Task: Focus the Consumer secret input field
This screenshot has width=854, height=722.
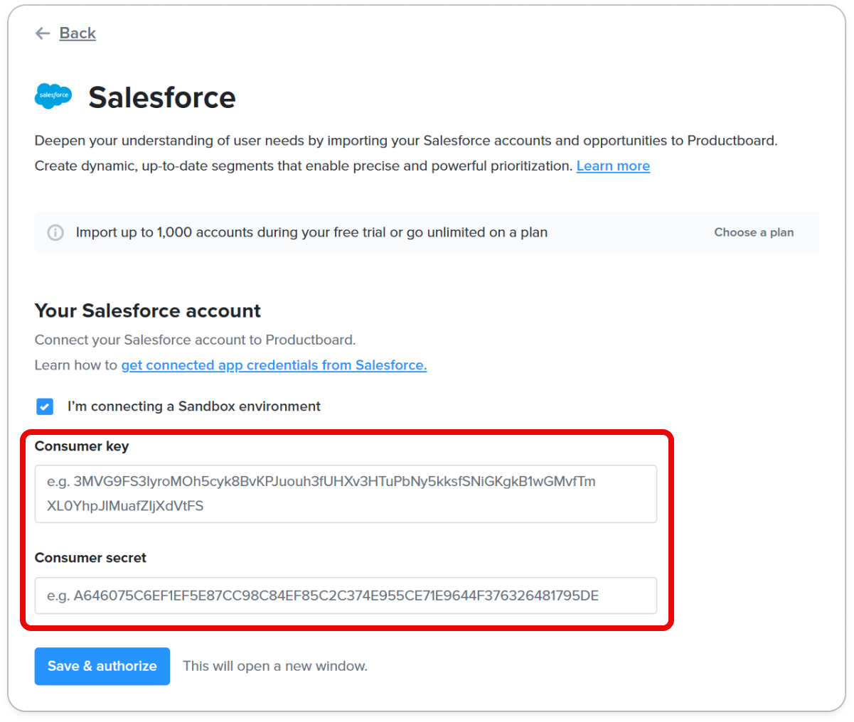Action: 346,596
